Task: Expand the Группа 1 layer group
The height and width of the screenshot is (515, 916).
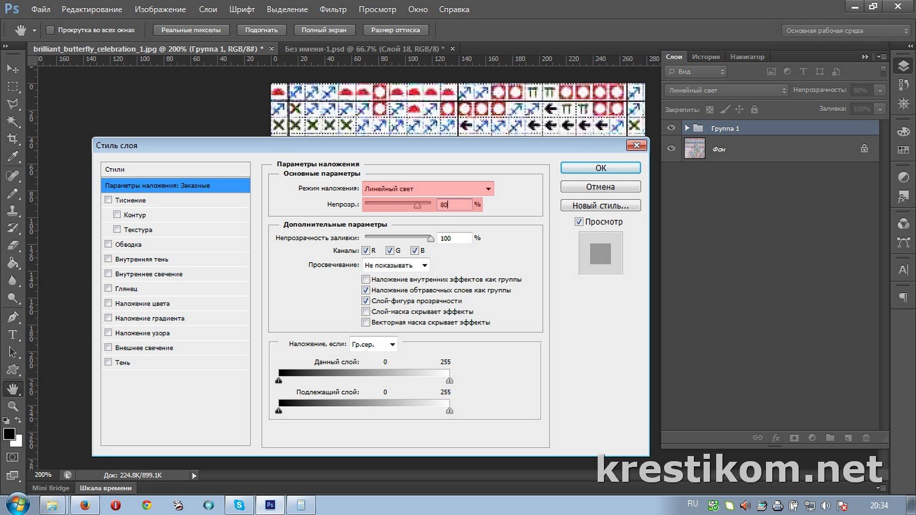Action: click(x=686, y=128)
